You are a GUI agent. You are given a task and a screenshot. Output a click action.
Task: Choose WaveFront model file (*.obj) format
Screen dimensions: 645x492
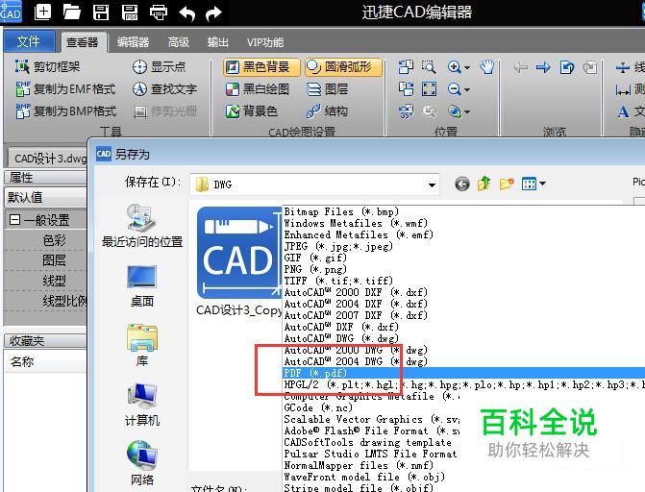[364, 477]
